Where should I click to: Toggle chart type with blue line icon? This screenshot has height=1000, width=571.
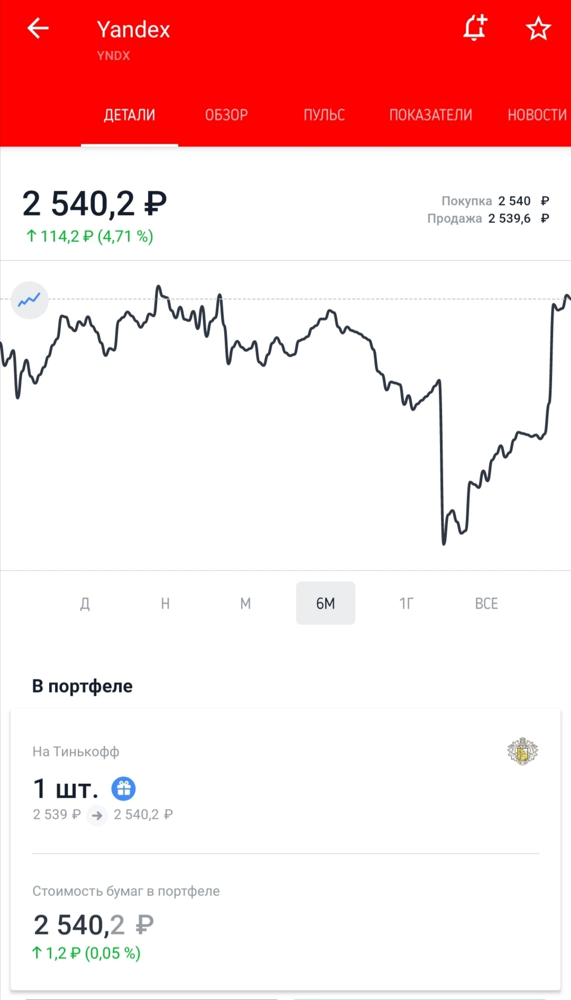(x=30, y=300)
